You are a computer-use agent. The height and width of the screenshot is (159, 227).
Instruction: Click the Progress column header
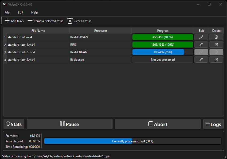(163, 31)
